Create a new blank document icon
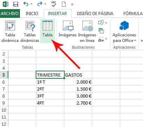143x127 pixels. click(64, 4)
